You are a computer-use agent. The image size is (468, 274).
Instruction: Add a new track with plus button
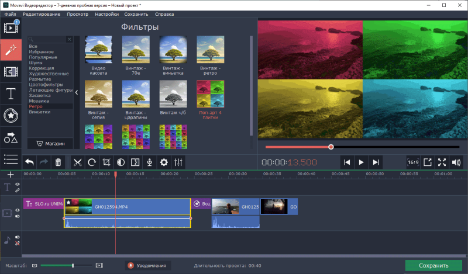tap(11, 175)
